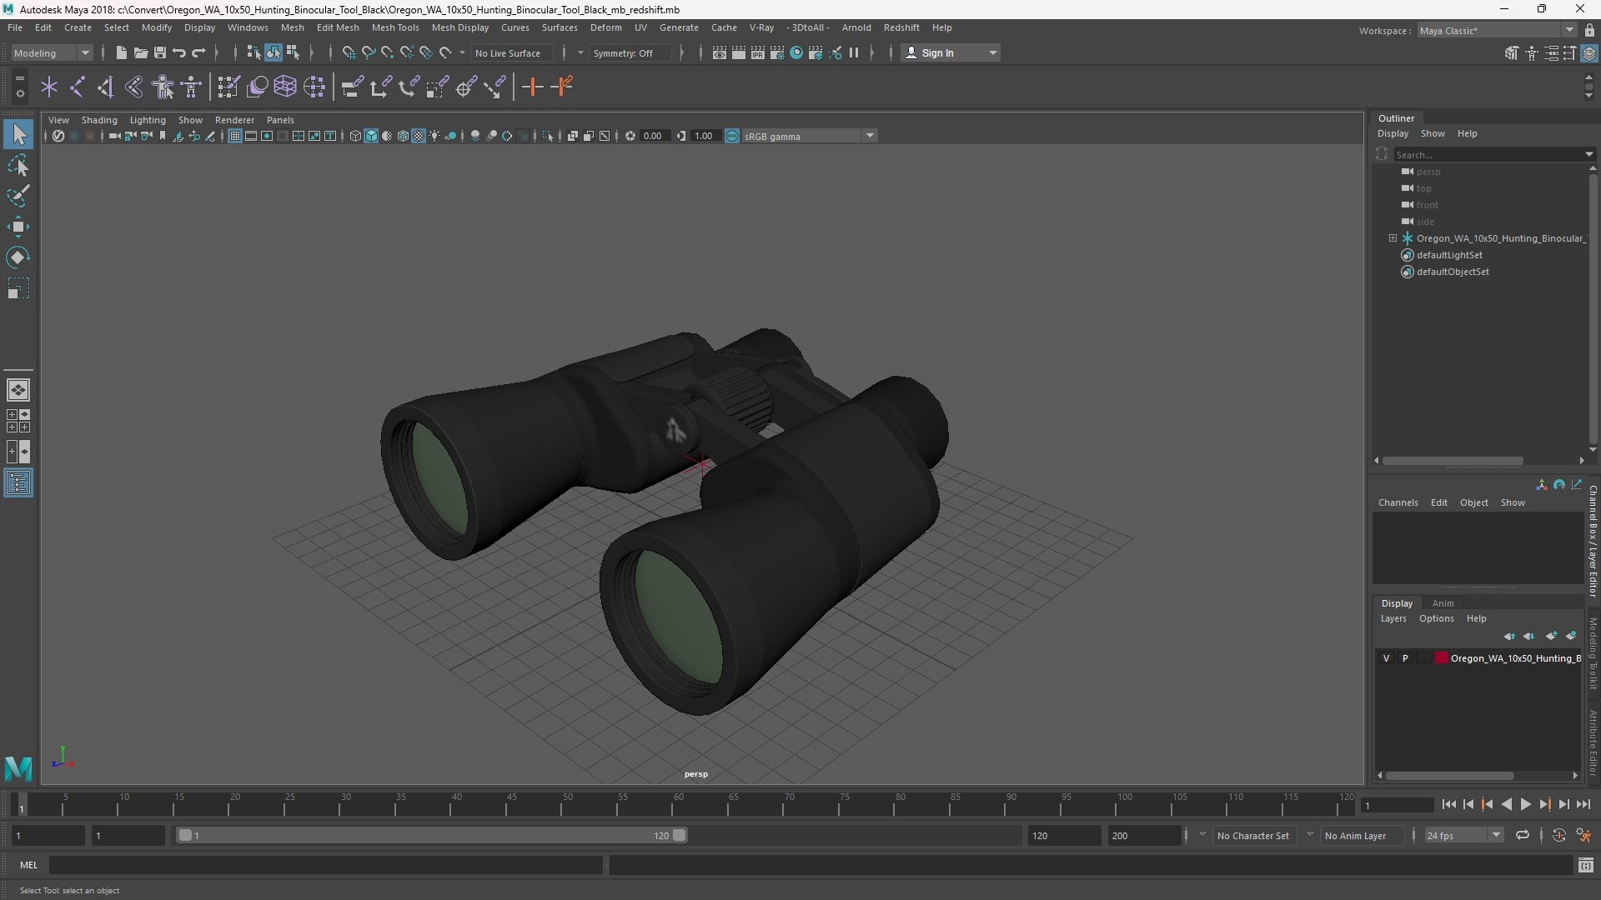Click the Open Scene folder icon
1601x900 pixels.
pyautogui.click(x=140, y=52)
